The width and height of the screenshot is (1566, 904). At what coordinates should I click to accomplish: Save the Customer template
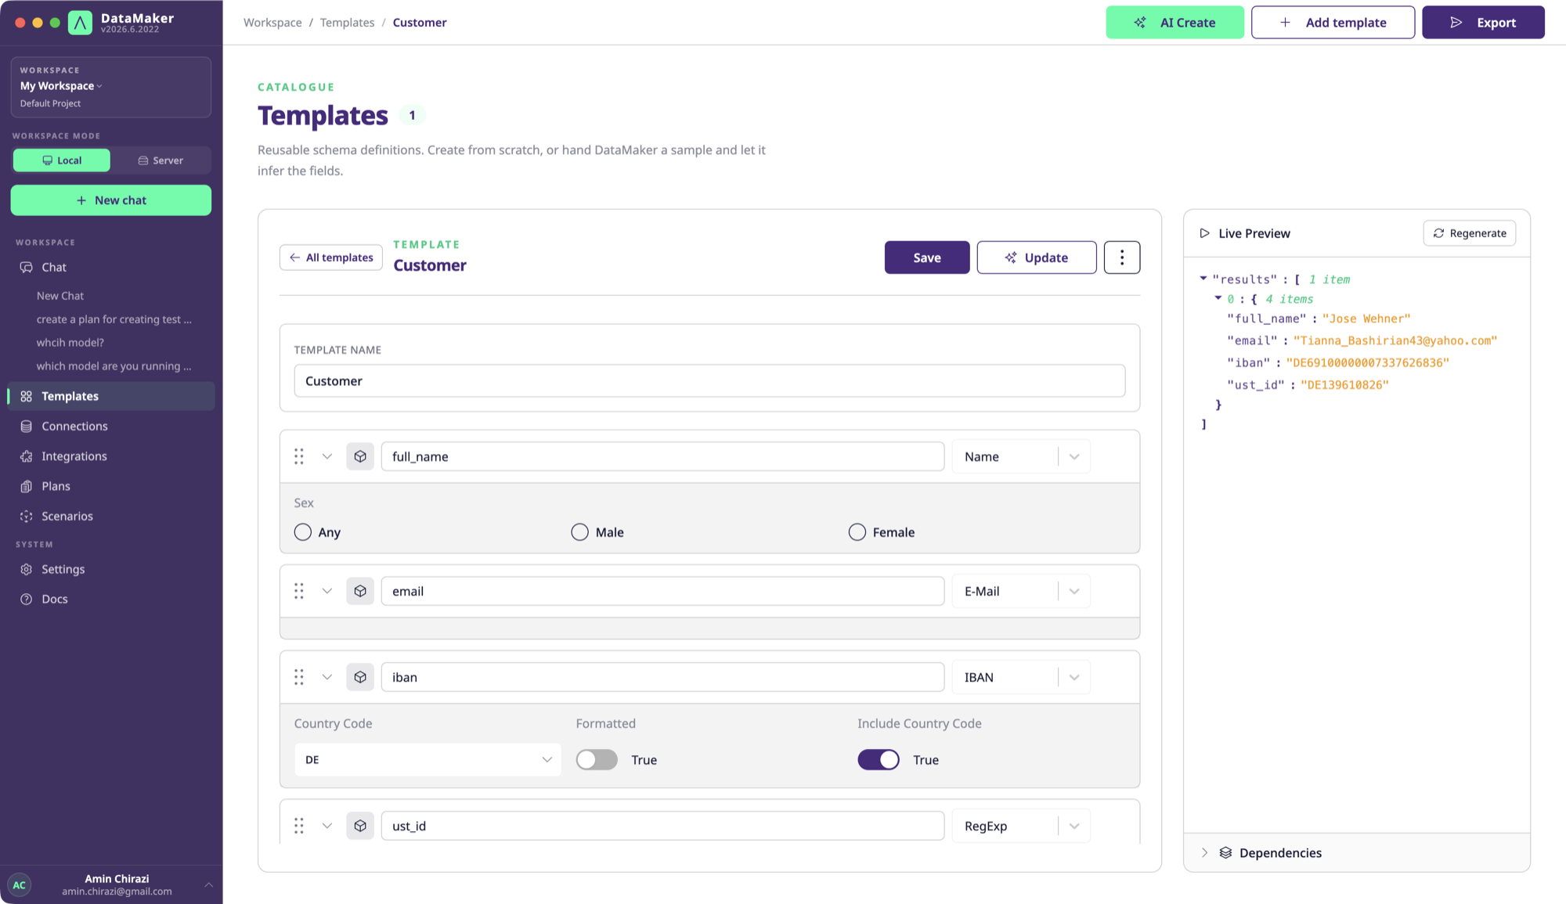coord(927,258)
